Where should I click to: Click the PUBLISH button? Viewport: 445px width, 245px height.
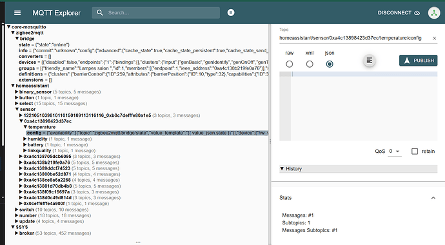point(418,61)
